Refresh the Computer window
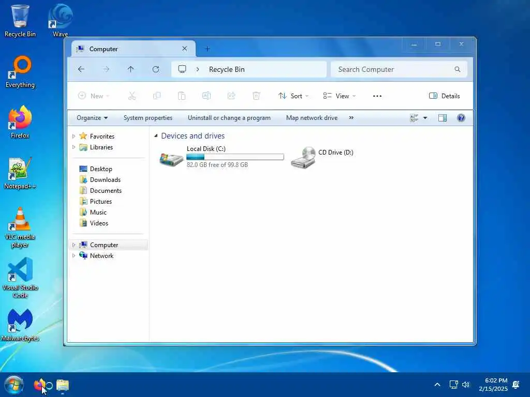 coord(156,69)
